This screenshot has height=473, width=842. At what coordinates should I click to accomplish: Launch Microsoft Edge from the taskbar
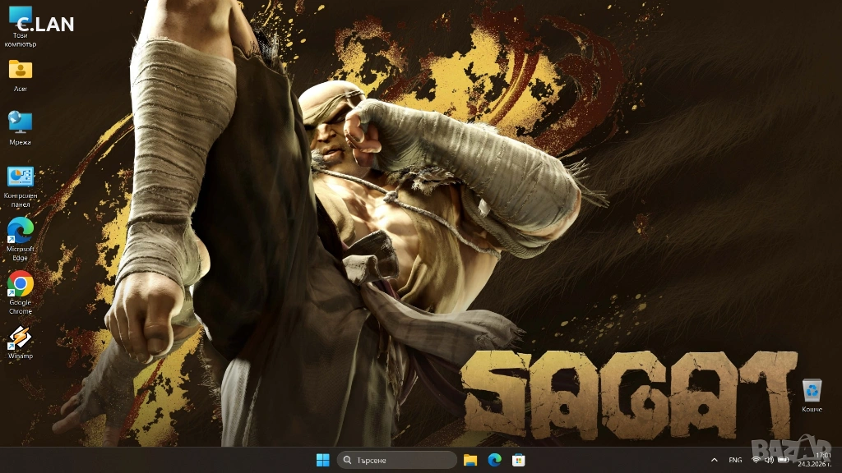(x=494, y=460)
